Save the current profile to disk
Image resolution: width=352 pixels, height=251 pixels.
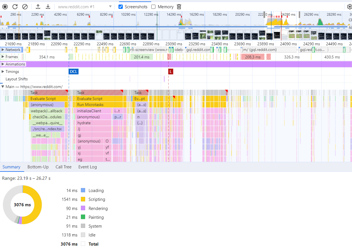tap(48, 6)
